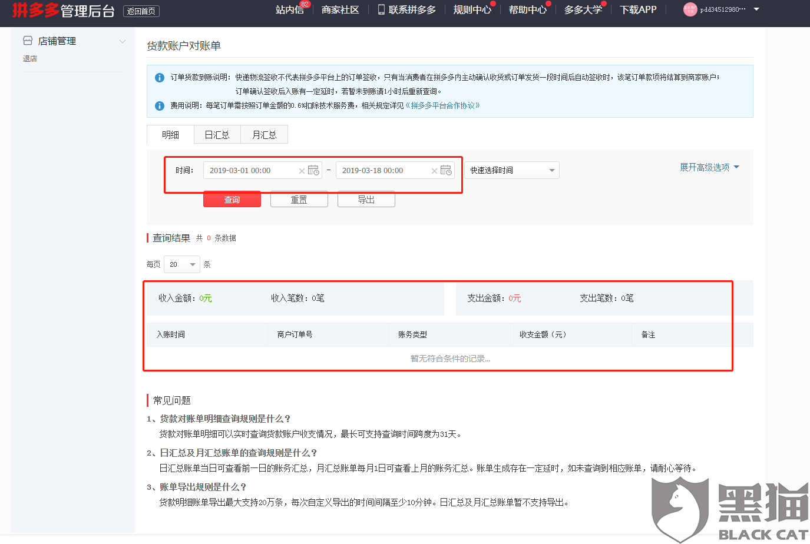Open the 快速选择时间 dropdown

512,170
